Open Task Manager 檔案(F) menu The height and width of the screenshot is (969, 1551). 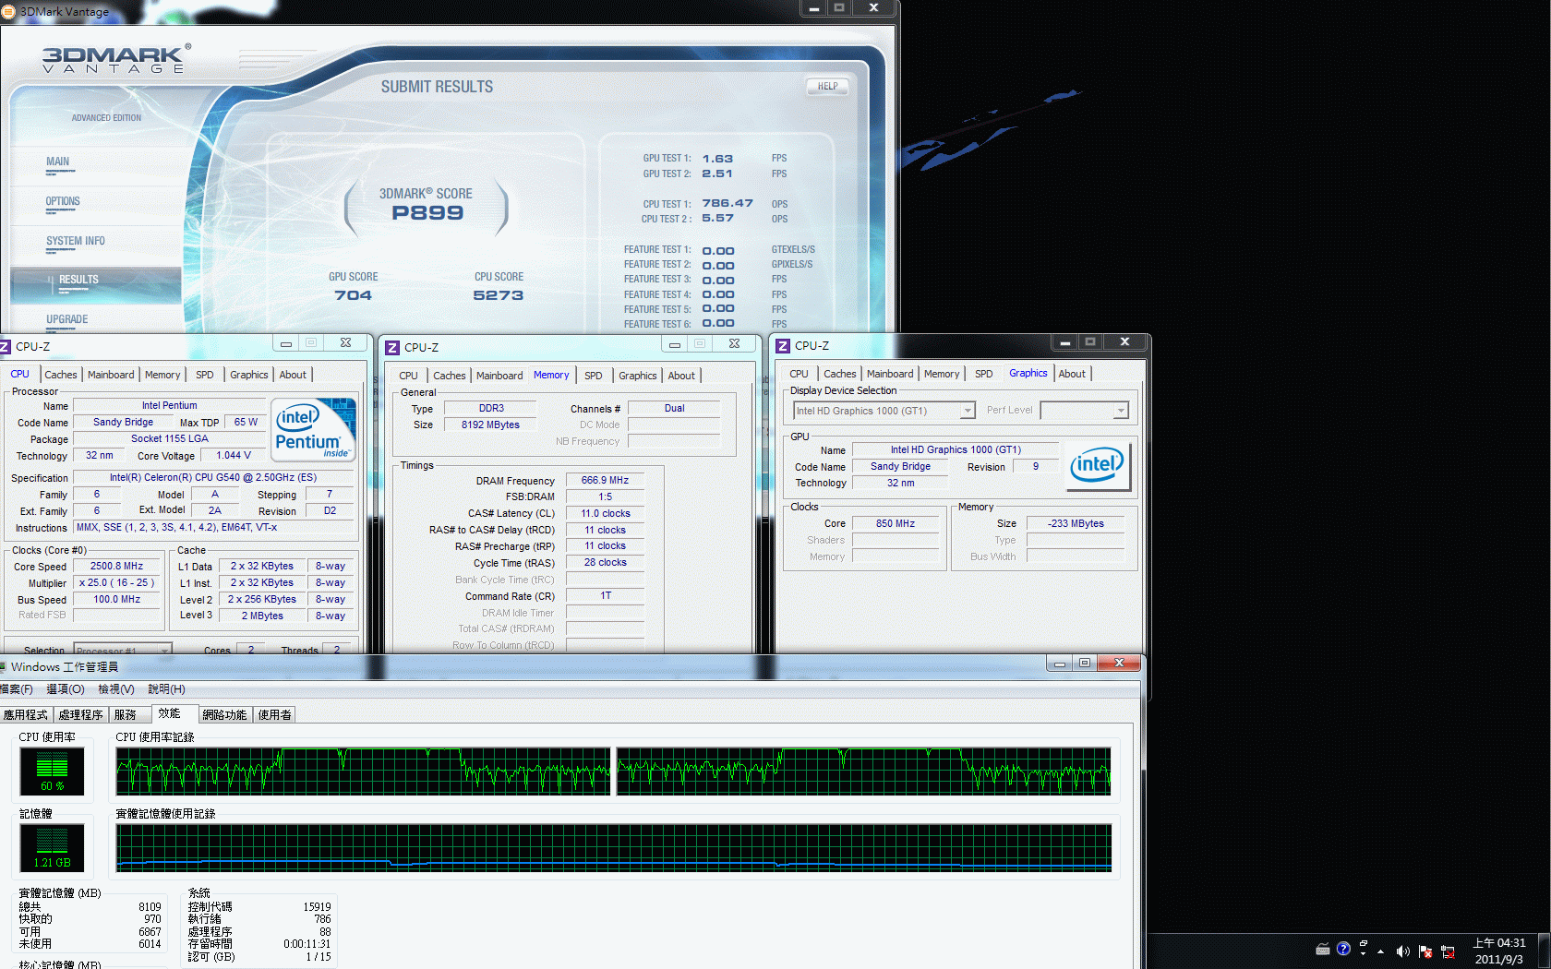click(x=16, y=689)
